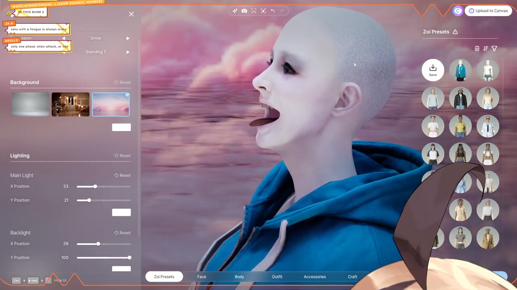Click the warning triangle beside Zoi Presets
This screenshot has width=517, height=290.
[x=455, y=32]
